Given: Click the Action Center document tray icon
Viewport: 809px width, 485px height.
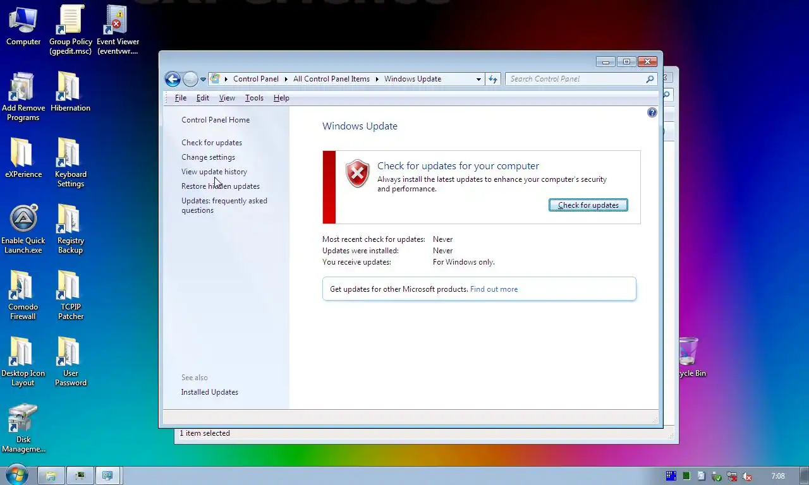Looking at the screenshot, I should (x=702, y=476).
